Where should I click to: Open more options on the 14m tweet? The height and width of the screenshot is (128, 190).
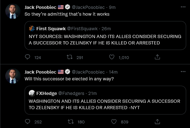183,72
